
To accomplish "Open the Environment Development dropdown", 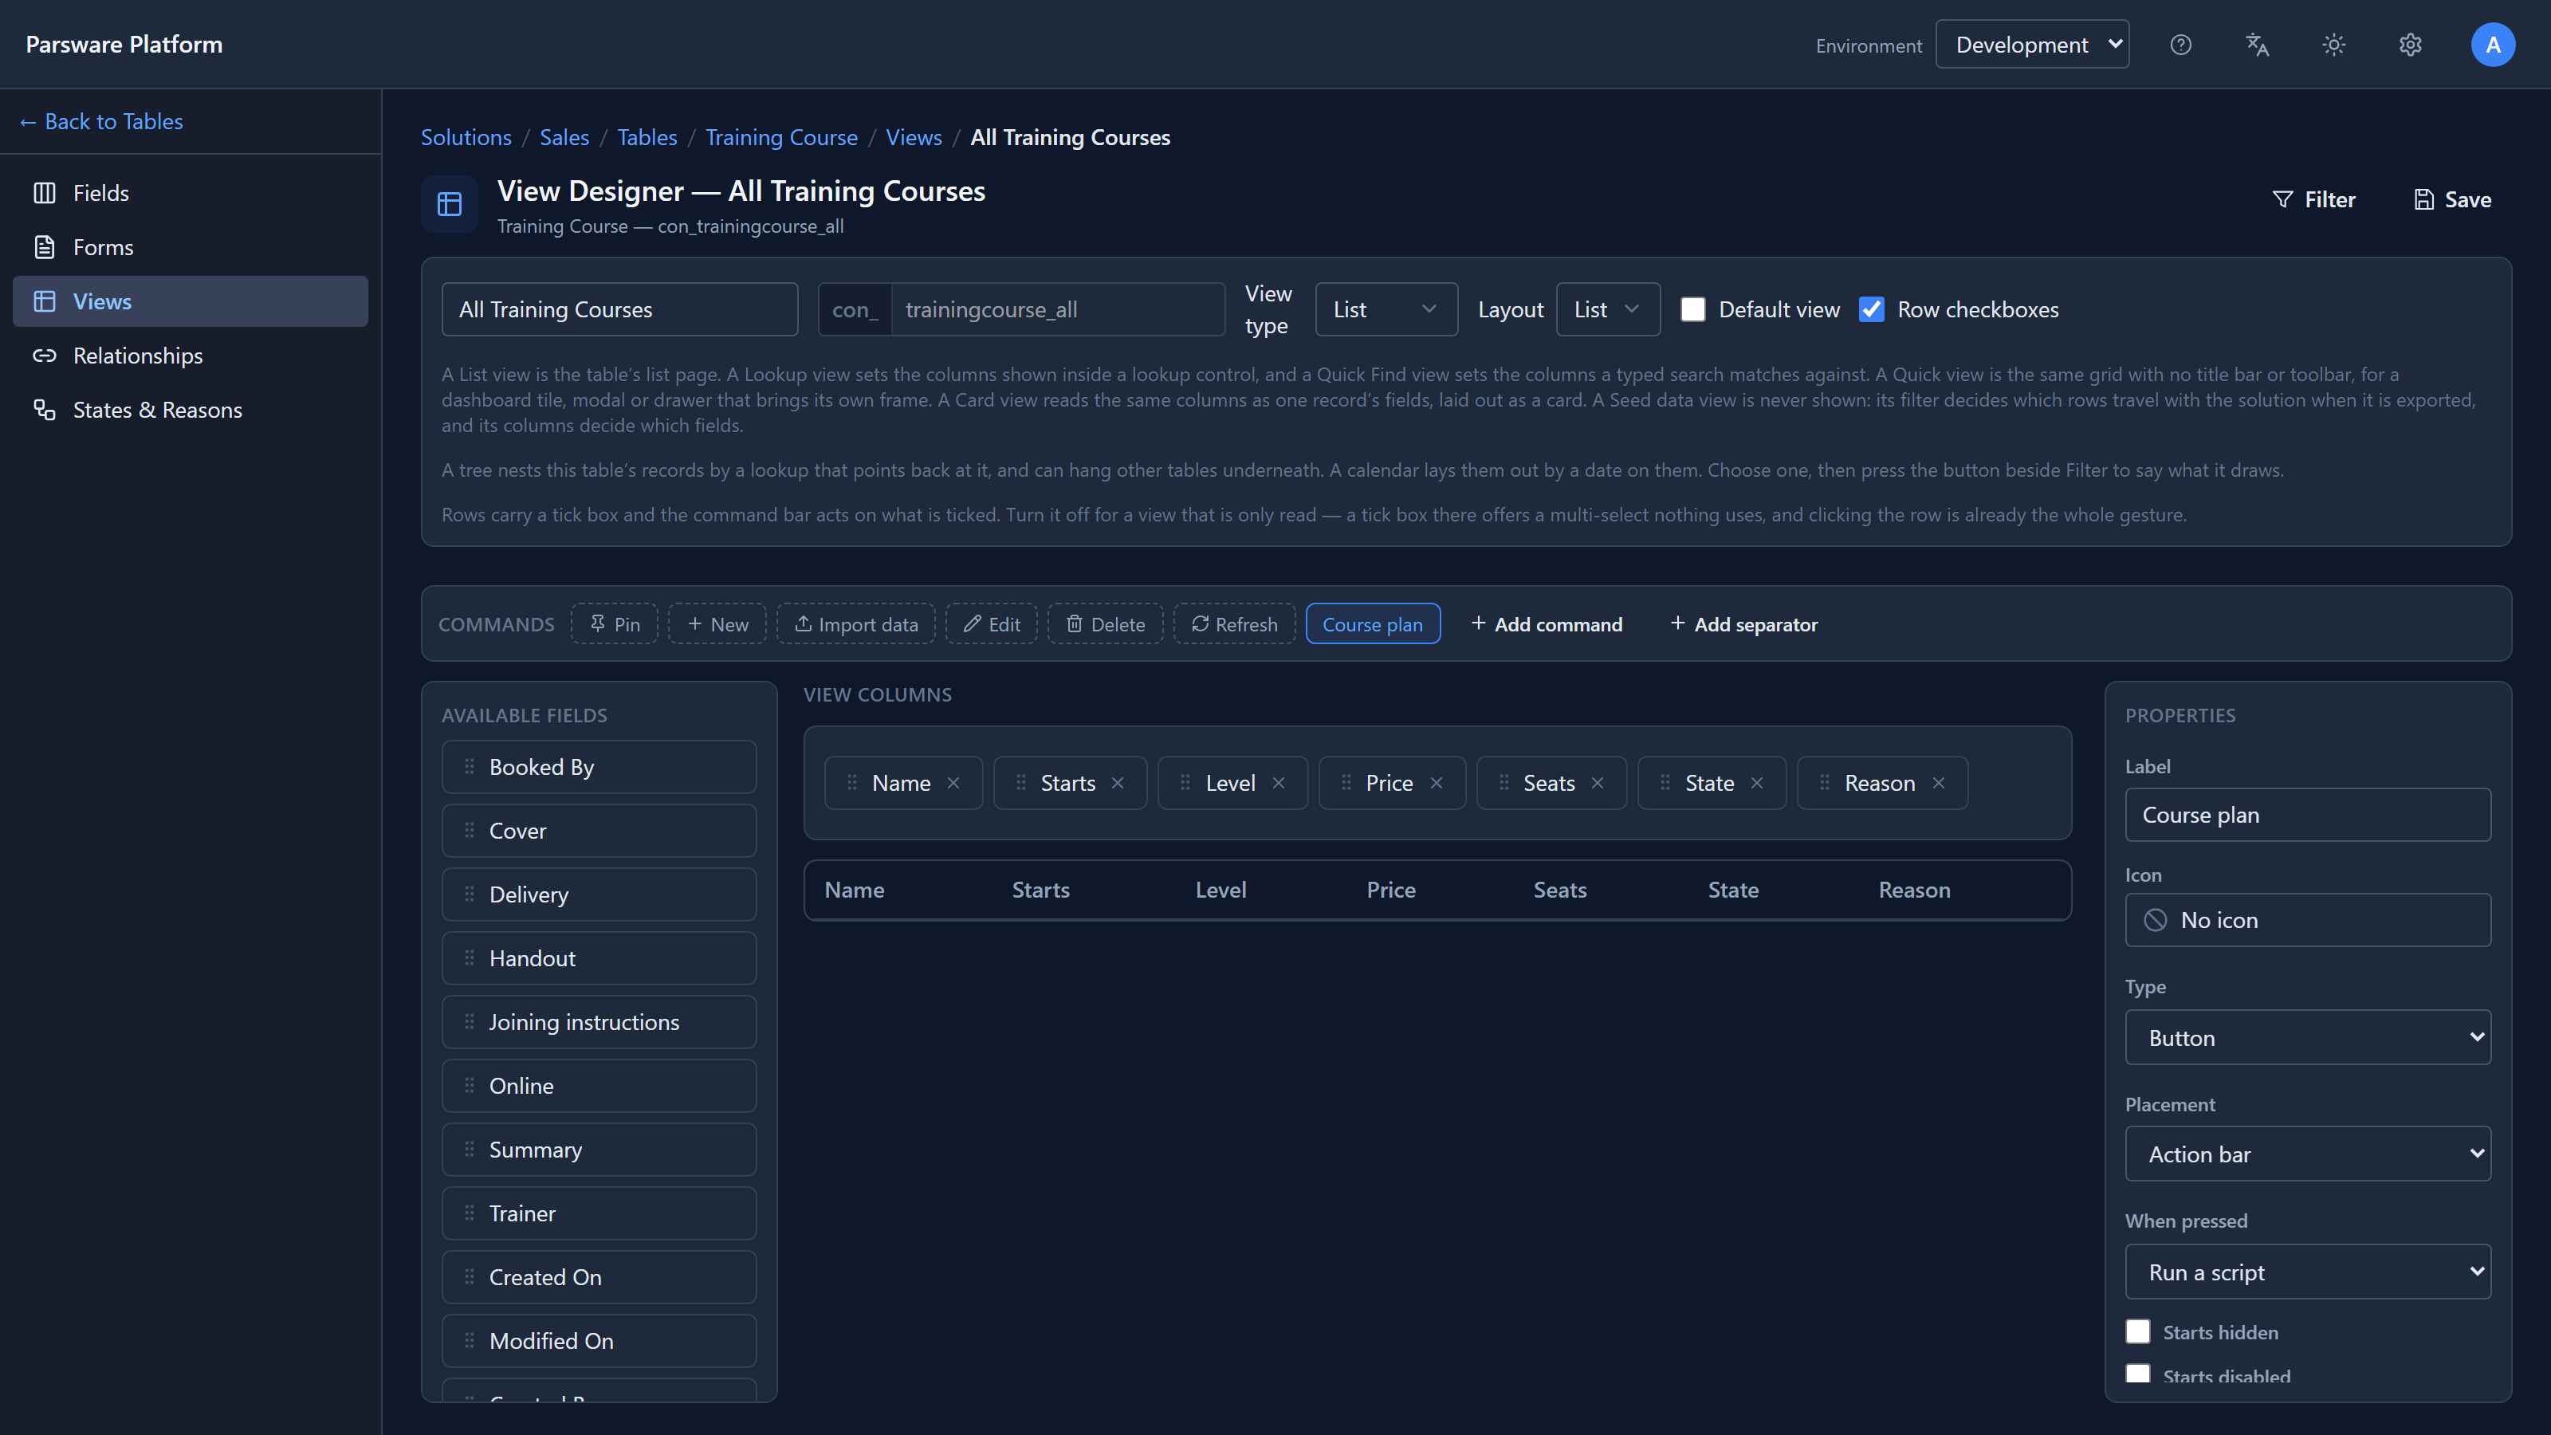I will pyautogui.click(x=2032, y=45).
